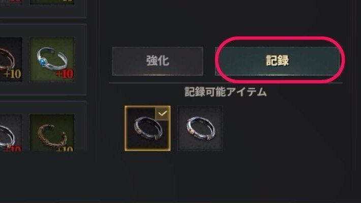
Task: Select the cropped silver ring at bottom left
Action: pyautogui.click(x=11, y=132)
